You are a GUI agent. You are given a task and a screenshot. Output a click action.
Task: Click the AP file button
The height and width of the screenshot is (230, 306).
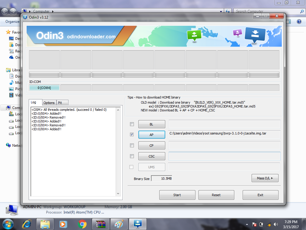tap(152, 134)
